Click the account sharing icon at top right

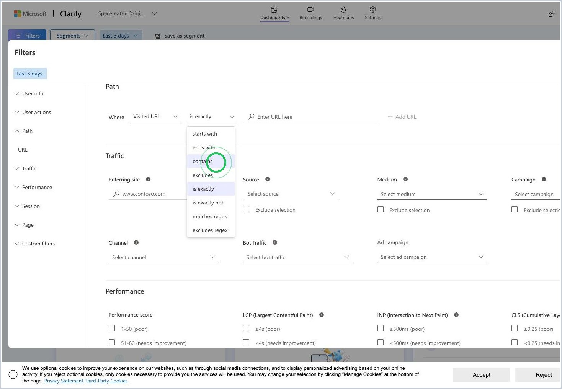coord(552,14)
